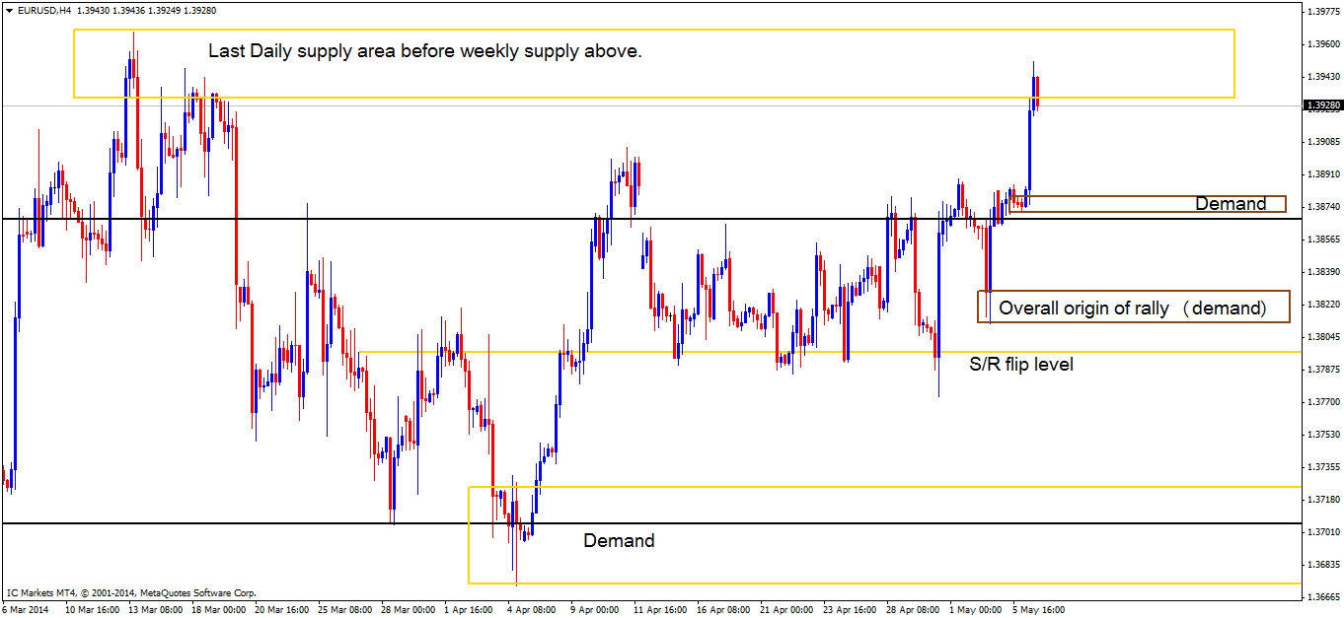Click the 1.37530 price axis label
This screenshot has height=618, width=1344.
(x=1323, y=435)
